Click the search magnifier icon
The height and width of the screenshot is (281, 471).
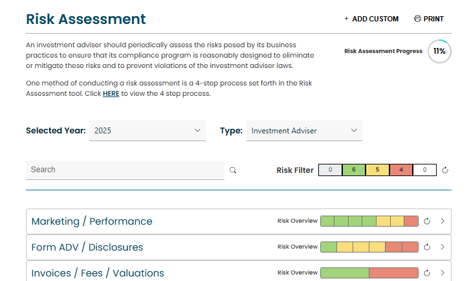[x=233, y=170]
